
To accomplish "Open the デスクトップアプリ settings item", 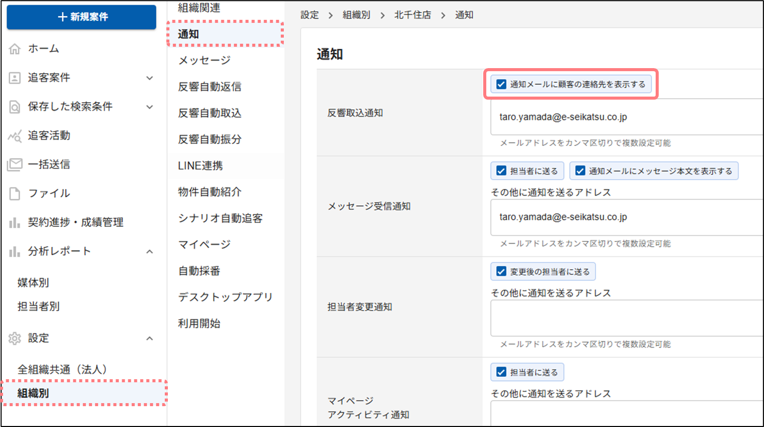I will 226,297.
